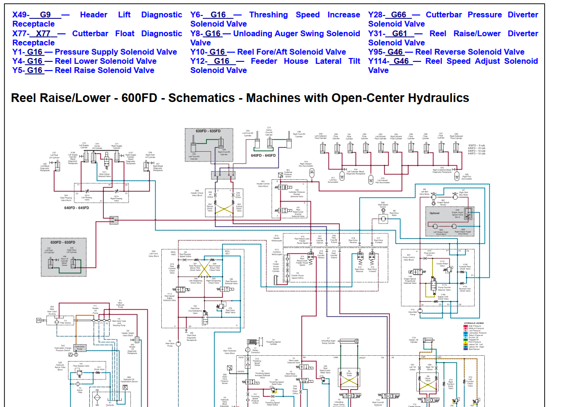Click the Hydraulic Legend title
The image size is (564, 407).
474,323
